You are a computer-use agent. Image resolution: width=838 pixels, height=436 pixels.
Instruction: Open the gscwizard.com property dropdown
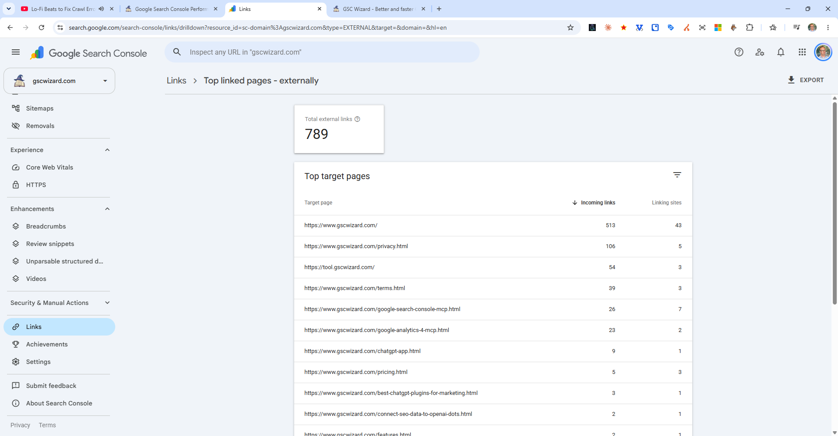click(x=59, y=81)
